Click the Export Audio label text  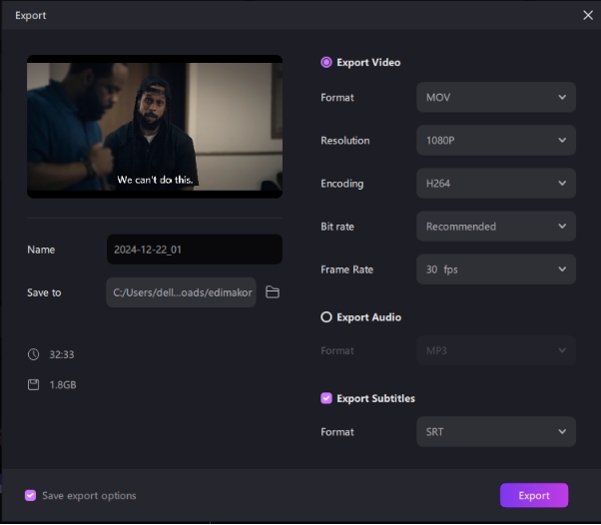(x=368, y=317)
